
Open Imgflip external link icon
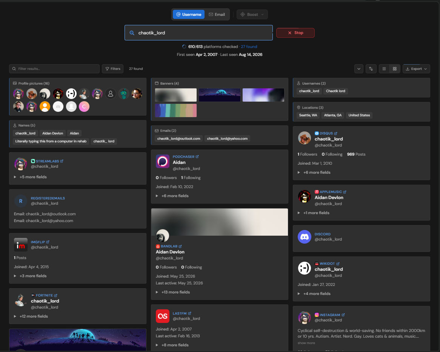click(x=48, y=242)
